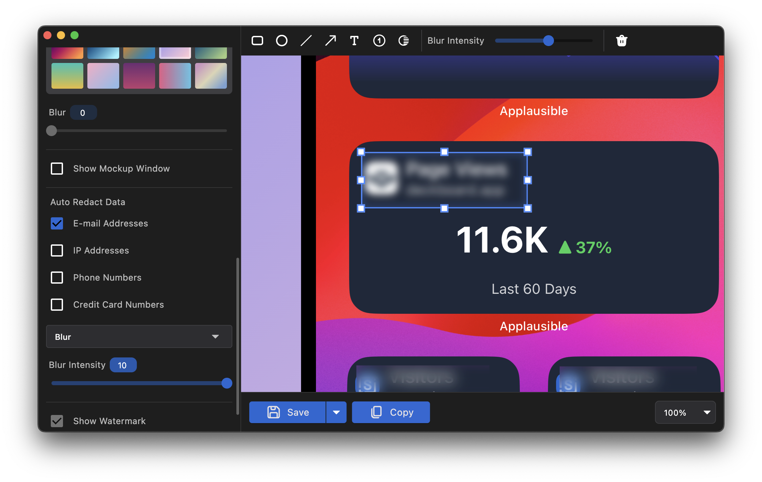Enable Show Mockup Window checkbox
762x482 pixels.
coord(57,169)
